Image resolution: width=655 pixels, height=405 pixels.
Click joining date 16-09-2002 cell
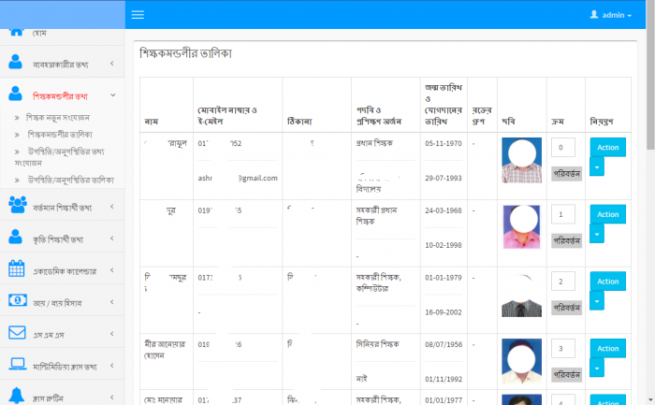(444, 312)
